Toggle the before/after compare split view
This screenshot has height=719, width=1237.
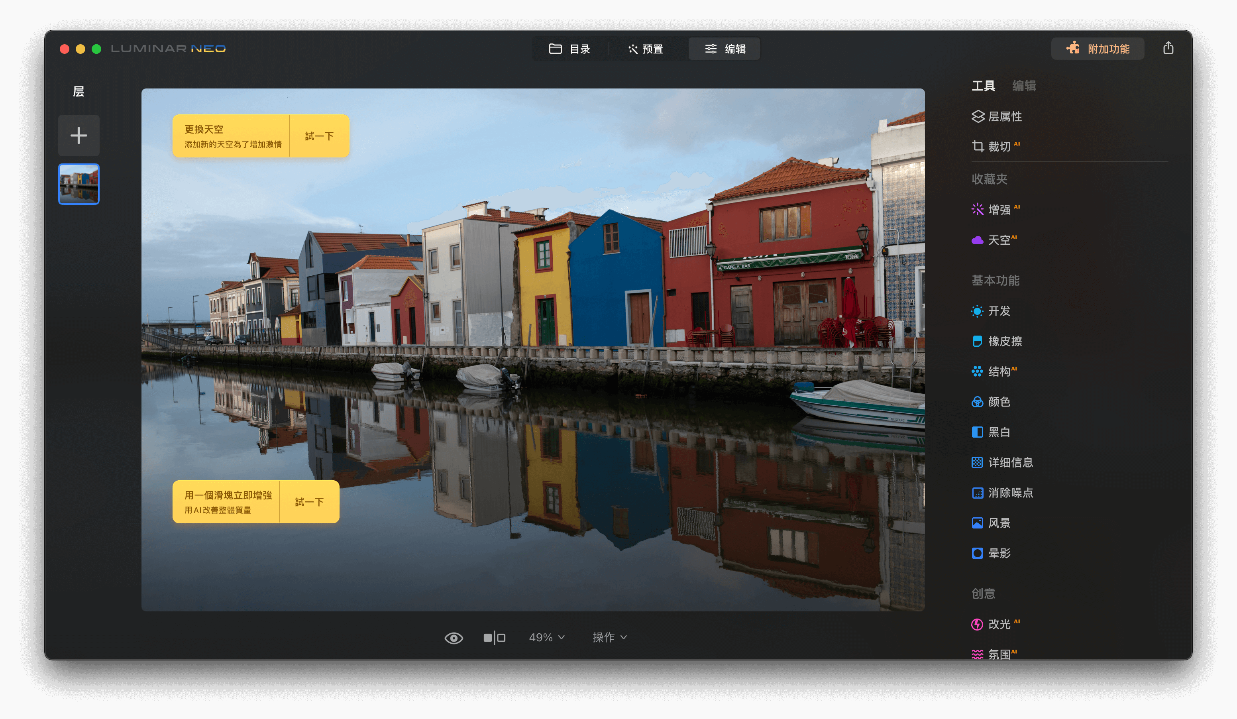[x=494, y=638]
